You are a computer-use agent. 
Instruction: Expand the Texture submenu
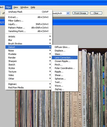[28, 72]
